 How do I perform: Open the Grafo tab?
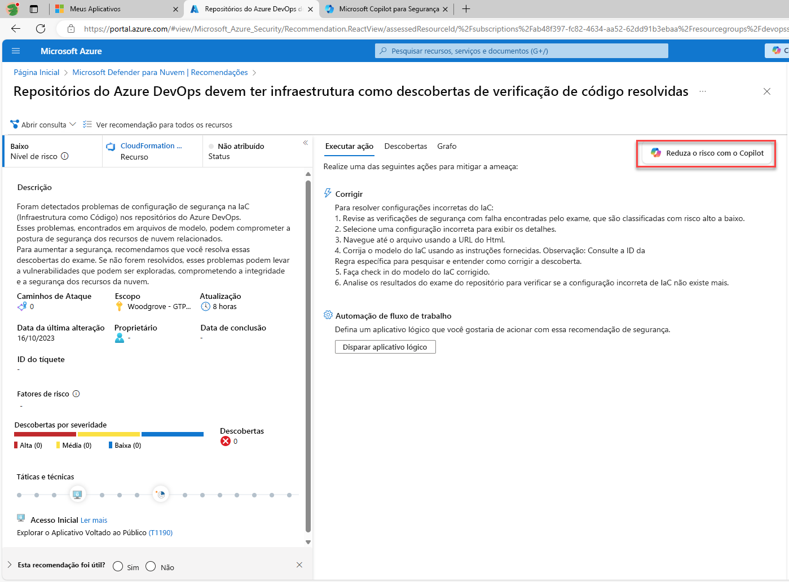[x=447, y=146]
